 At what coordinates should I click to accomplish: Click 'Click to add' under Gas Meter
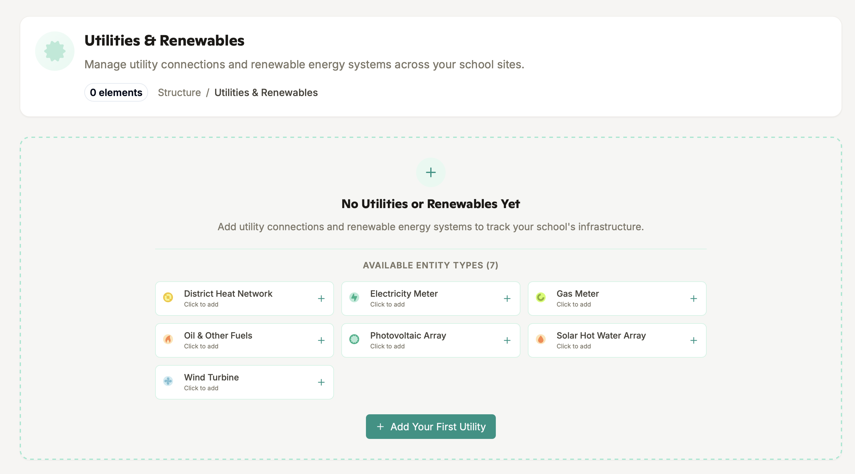574,304
